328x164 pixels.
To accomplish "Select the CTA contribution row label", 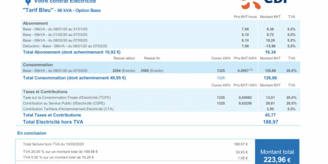I will point(68,109).
